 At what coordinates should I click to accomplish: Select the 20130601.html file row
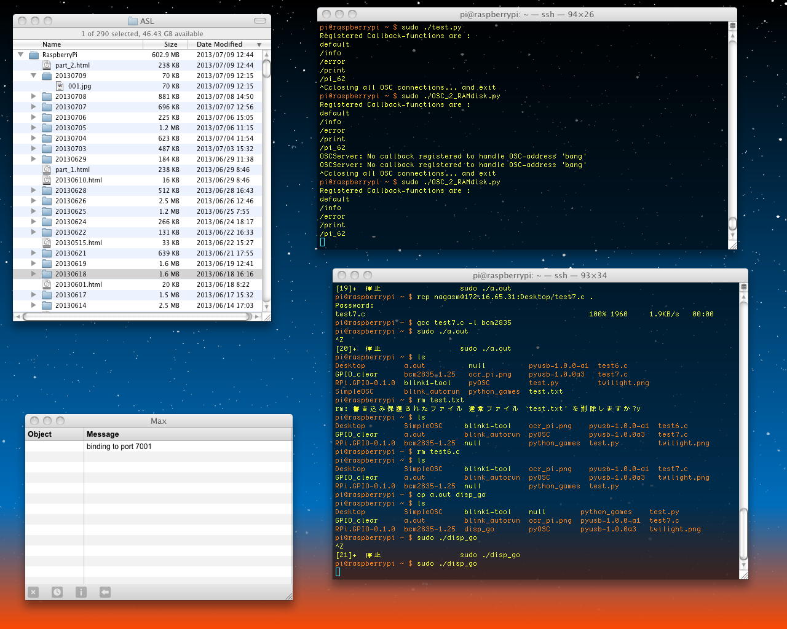[x=78, y=284]
